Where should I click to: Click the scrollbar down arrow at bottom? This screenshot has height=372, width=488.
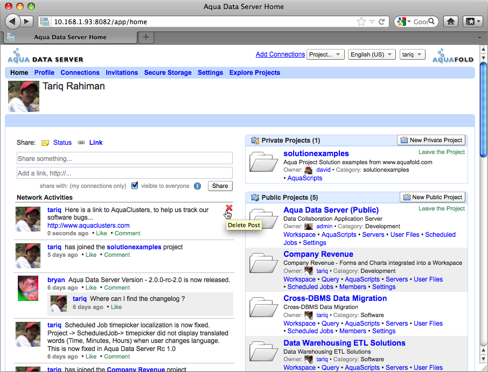click(x=483, y=359)
